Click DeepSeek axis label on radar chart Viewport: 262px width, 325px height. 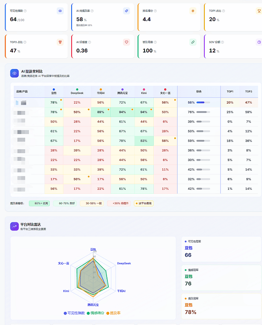pyautogui.click(x=124, y=263)
